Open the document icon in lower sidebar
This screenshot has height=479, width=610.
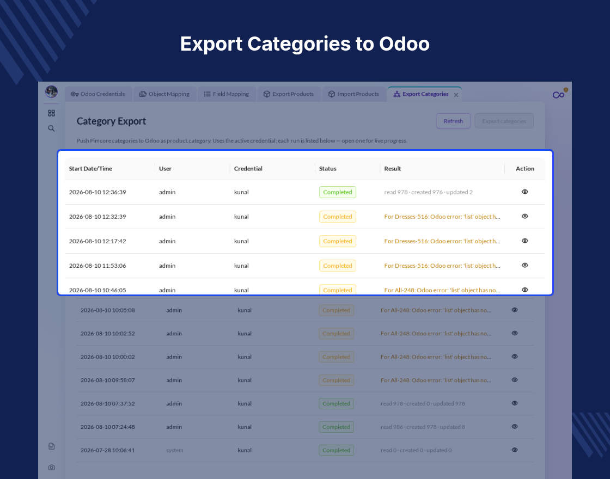click(51, 446)
